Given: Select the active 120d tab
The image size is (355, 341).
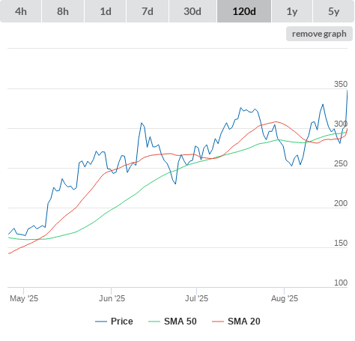Looking at the screenshot, I should pos(244,11).
